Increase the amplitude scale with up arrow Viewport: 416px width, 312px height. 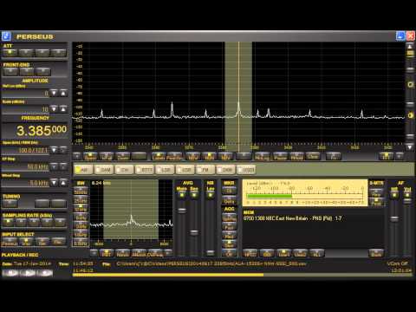coord(63,109)
